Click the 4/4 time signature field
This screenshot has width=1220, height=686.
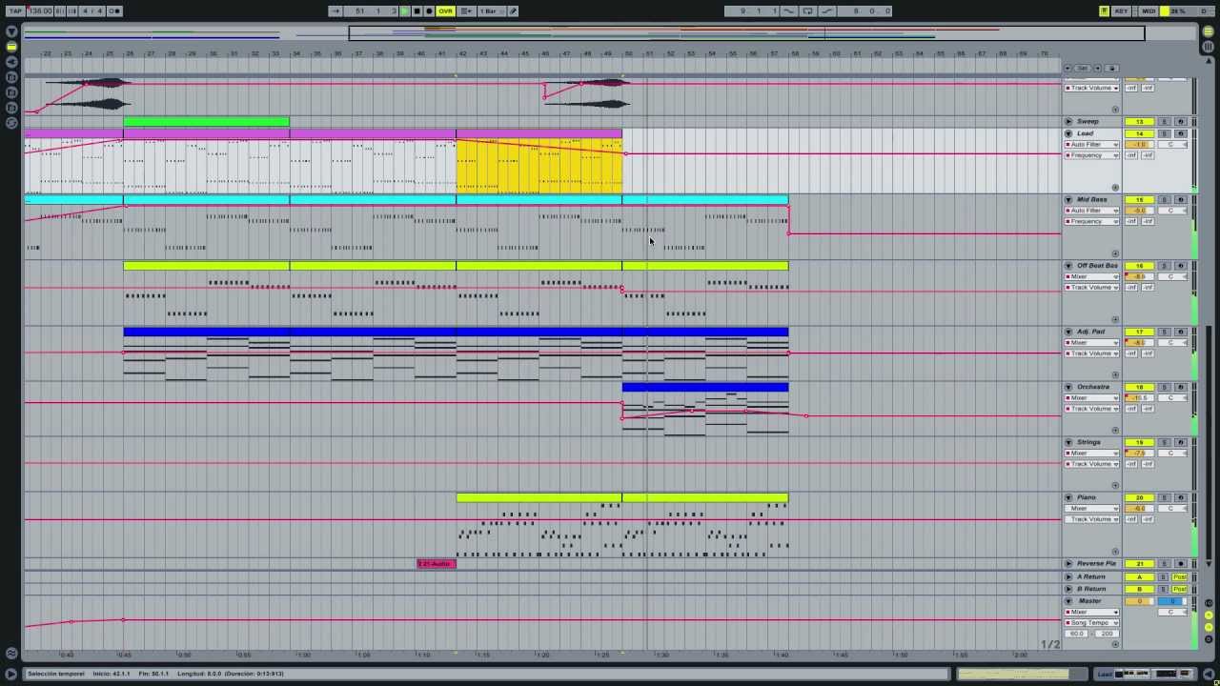[x=92, y=10]
